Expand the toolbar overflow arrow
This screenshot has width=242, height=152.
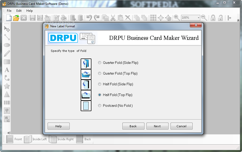[238, 20]
